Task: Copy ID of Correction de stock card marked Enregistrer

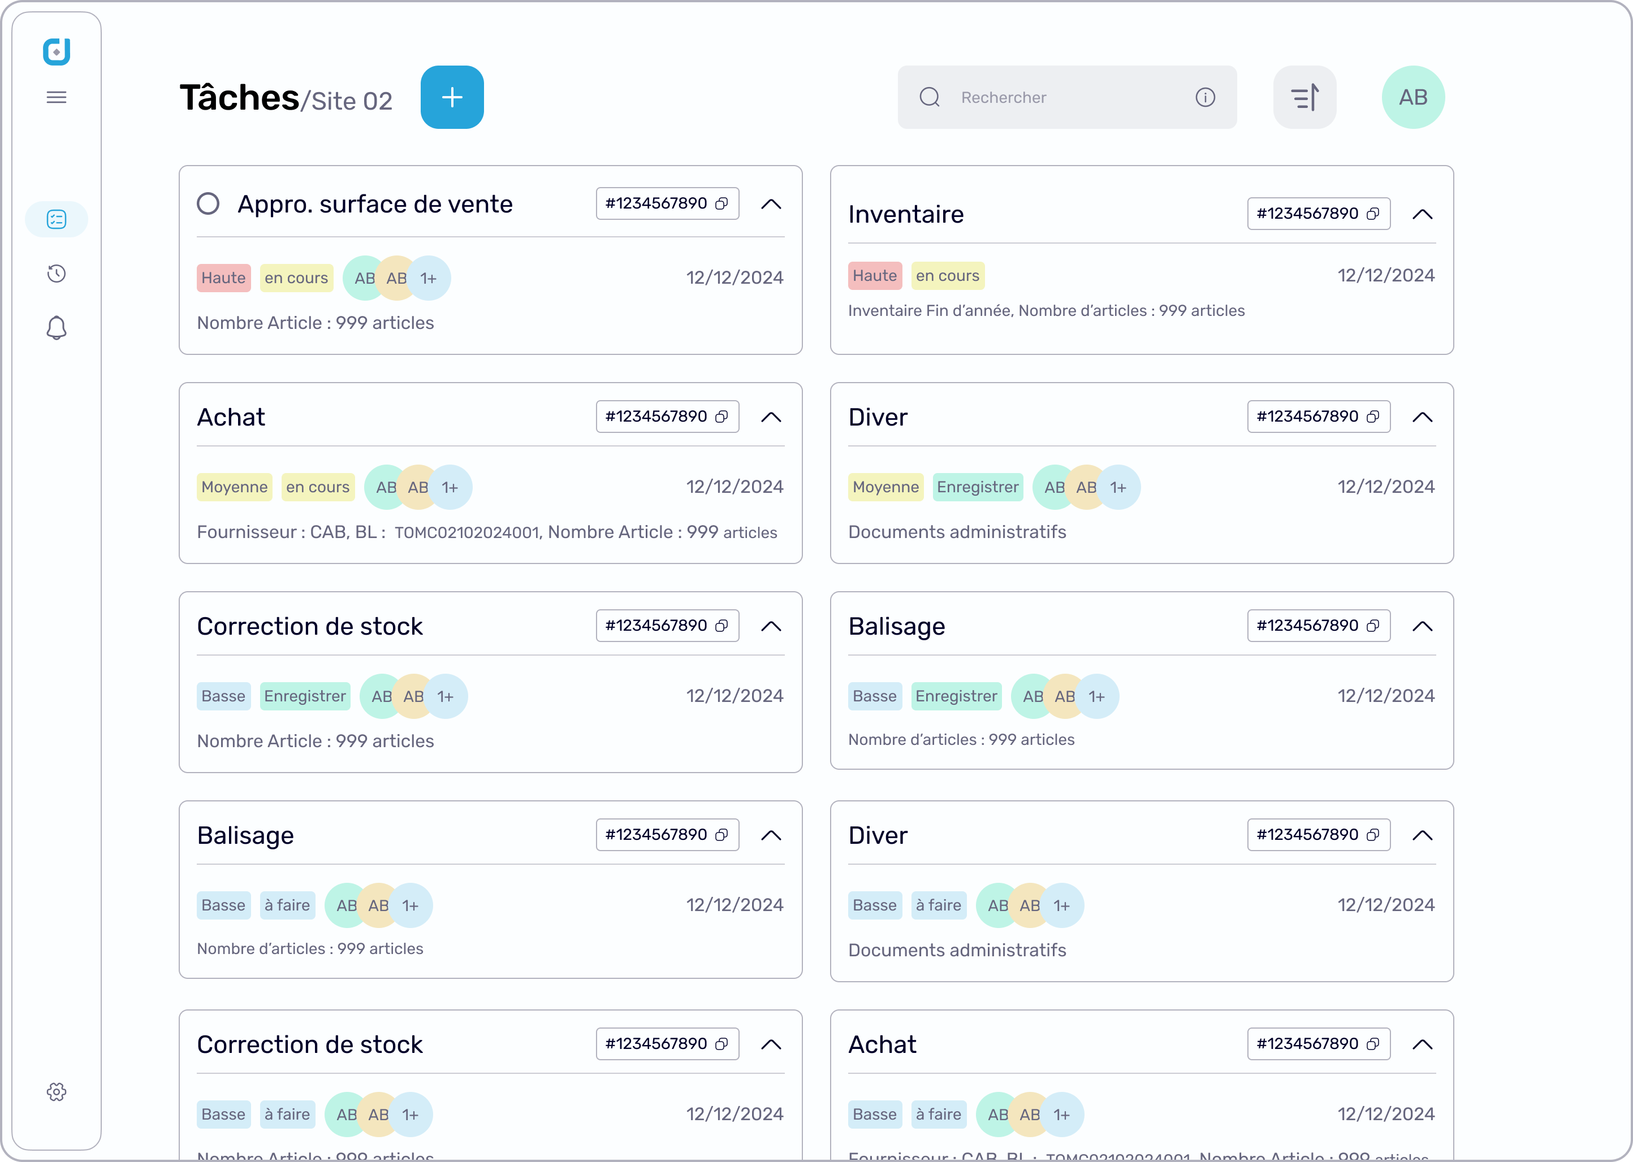Action: (722, 625)
